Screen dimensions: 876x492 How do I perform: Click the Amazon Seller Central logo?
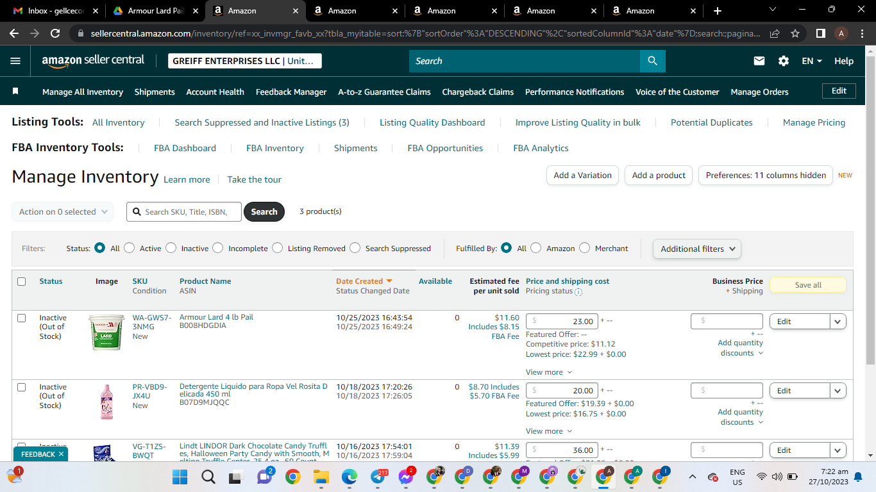click(94, 61)
